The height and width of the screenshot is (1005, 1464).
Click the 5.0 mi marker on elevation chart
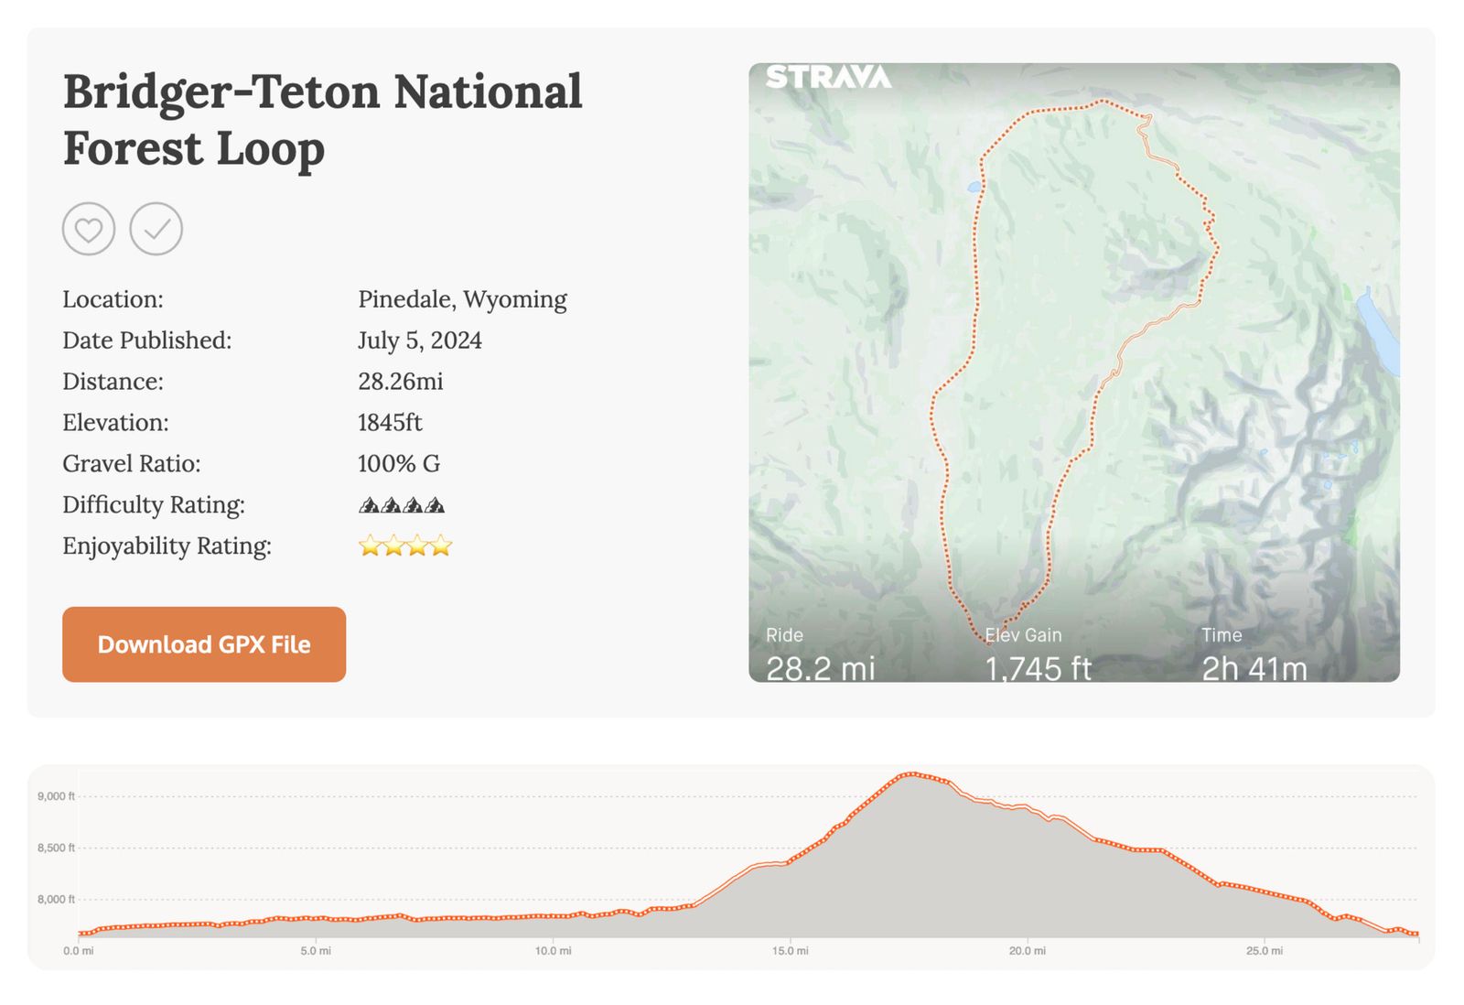click(316, 951)
